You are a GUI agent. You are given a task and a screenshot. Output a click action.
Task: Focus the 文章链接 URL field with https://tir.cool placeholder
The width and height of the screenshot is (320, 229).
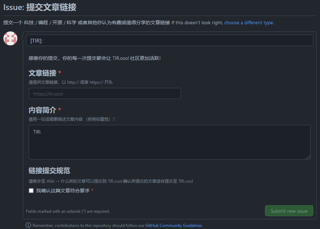click(x=105, y=94)
